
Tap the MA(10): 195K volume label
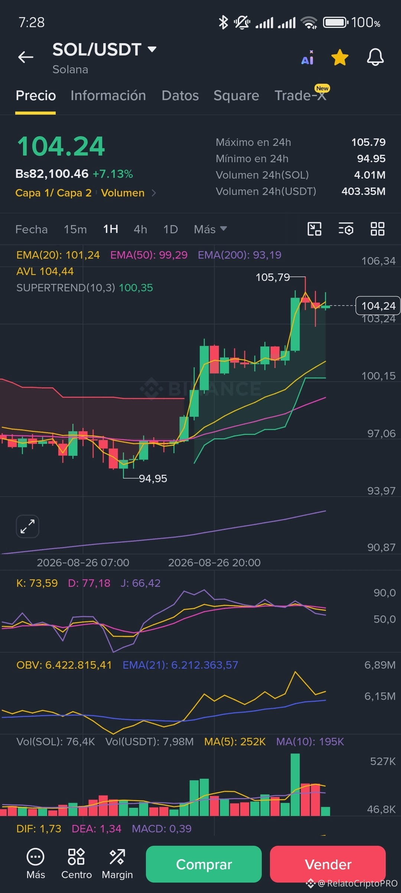pos(310,742)
